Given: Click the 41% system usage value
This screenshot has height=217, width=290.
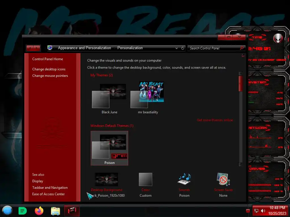Looking at the screenshot, I should click(x=280, y=93).
